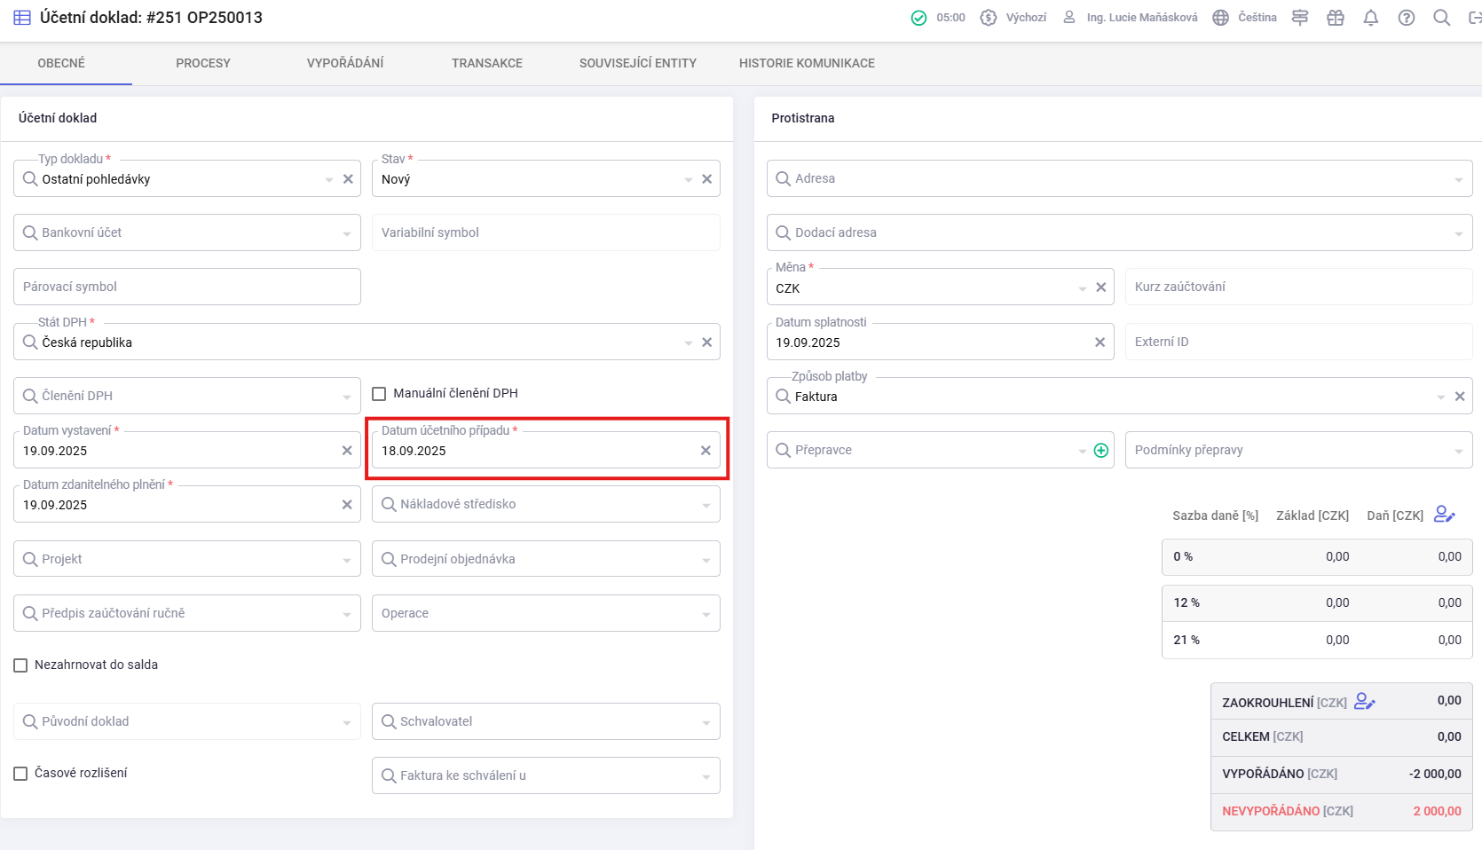Switch to the Transakce tab
Image resolution: width=1482 pixels, height=850 pixels.
(x=486, y=63)
